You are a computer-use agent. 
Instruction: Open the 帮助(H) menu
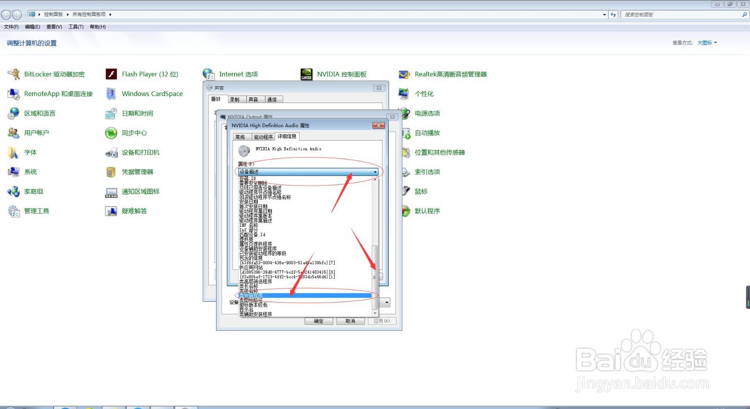point(97,27)
